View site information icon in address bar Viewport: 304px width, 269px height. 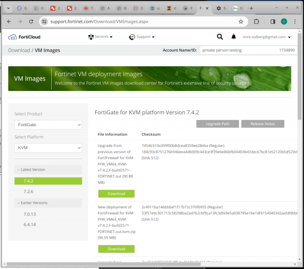pyautogui.click(x=44, y=22)
